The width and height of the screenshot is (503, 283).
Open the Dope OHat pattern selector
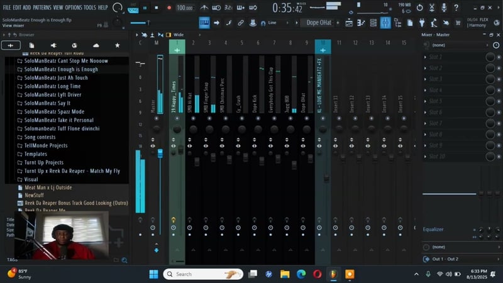point(319,23)
